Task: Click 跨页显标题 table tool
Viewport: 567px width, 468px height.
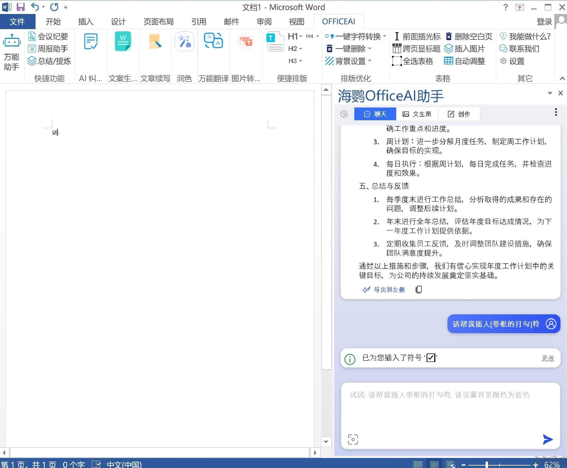Action: 416,49
